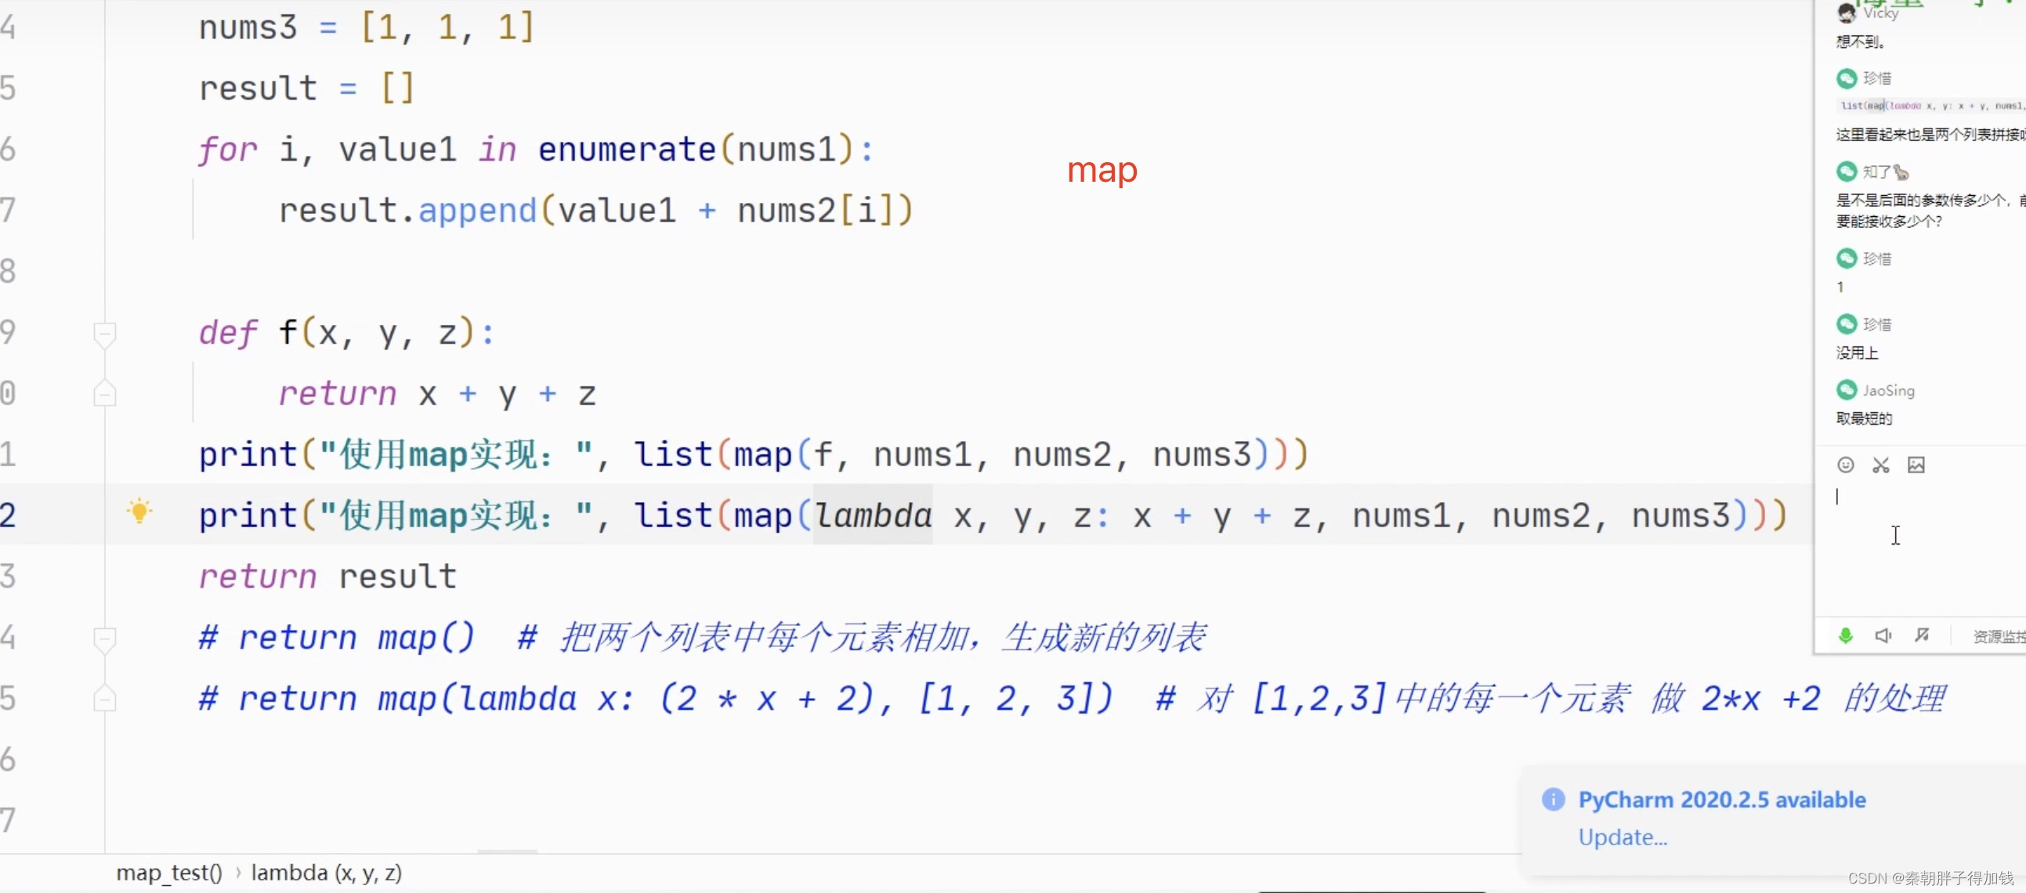Click JaoSing's green avatar icon
Image resolution: width=2026 pixels, height=893 pixels.
pos(1846,390)
